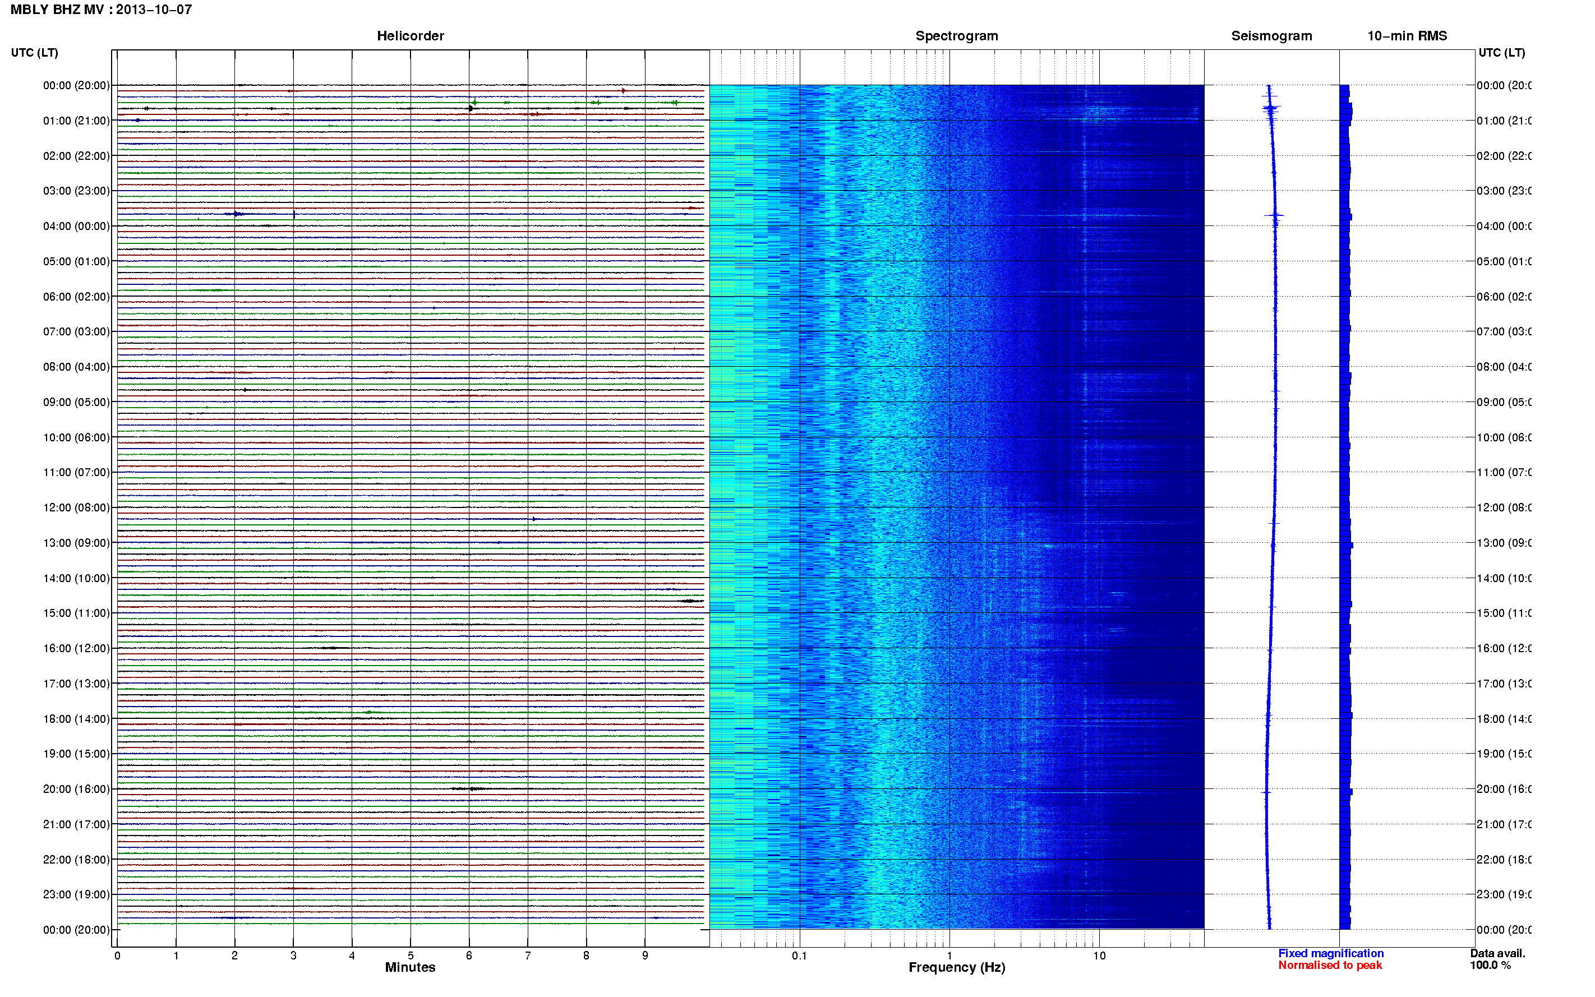Click the left 19:00 (15:00) time label

click(76, 754)
